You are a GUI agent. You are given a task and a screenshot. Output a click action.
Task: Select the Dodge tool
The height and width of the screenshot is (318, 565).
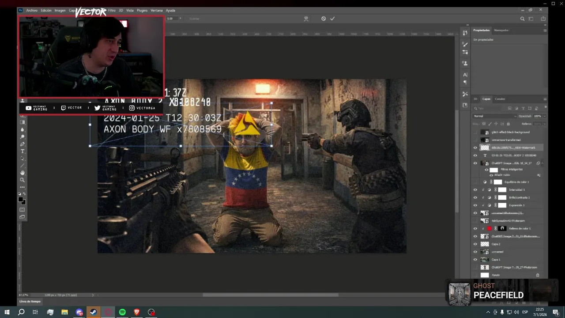23,137
